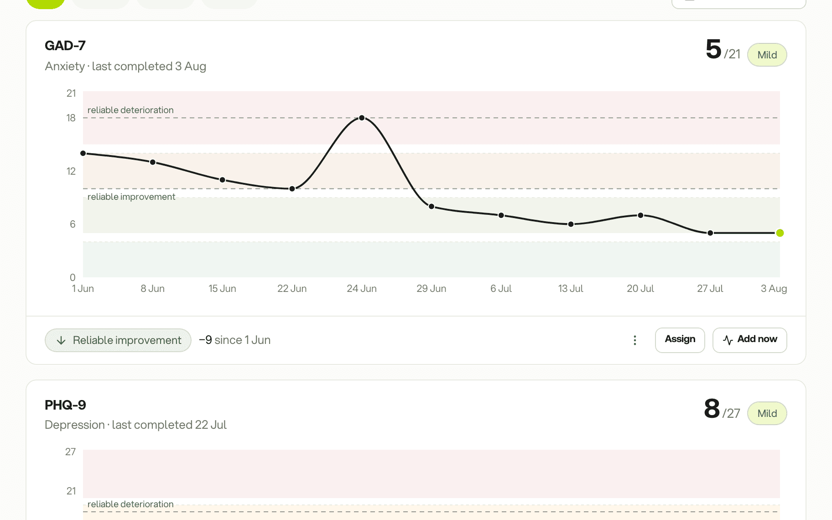Click the Add now button
Screen dimensions: 832x520
(x=749, y=340)
